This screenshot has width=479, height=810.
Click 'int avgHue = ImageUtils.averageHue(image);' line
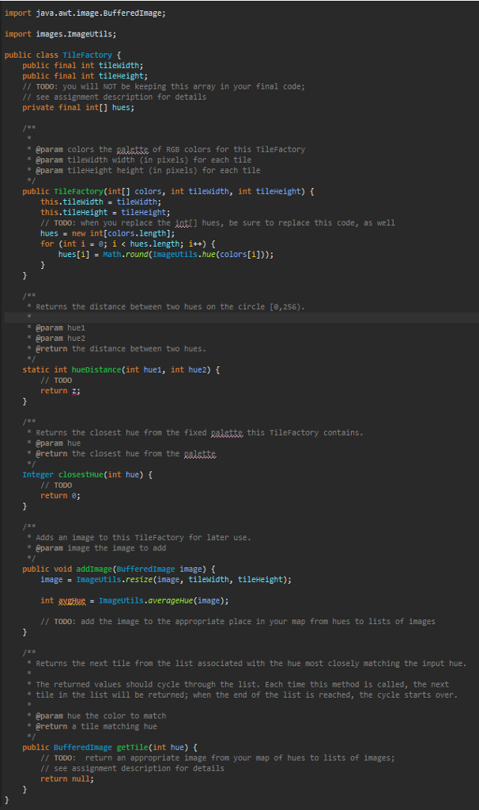tap(134, 601)
